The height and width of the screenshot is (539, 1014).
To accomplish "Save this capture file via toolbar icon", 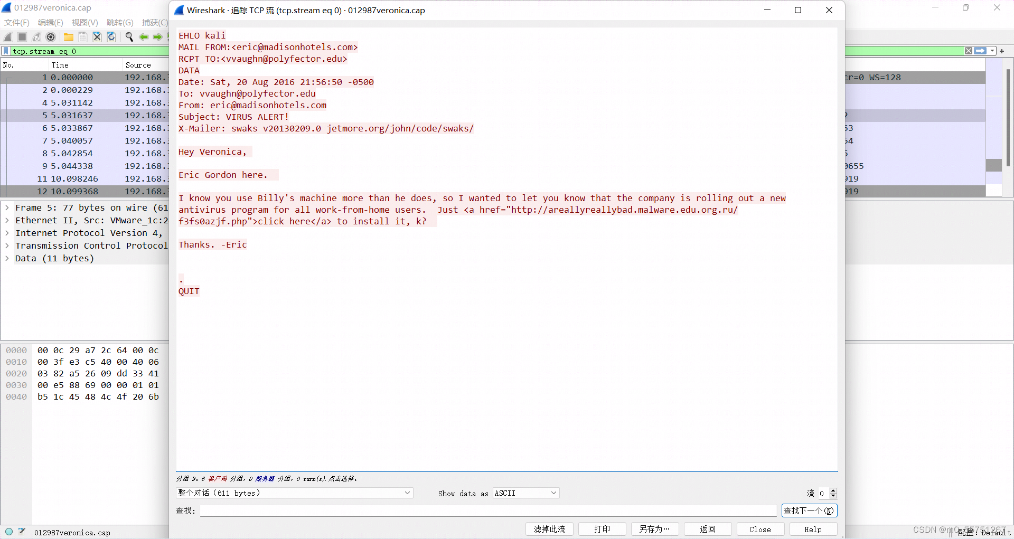I will click(x=83, y=37).
